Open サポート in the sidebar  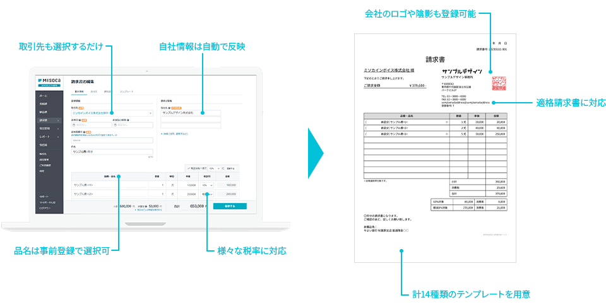click(x=44, y=197)
